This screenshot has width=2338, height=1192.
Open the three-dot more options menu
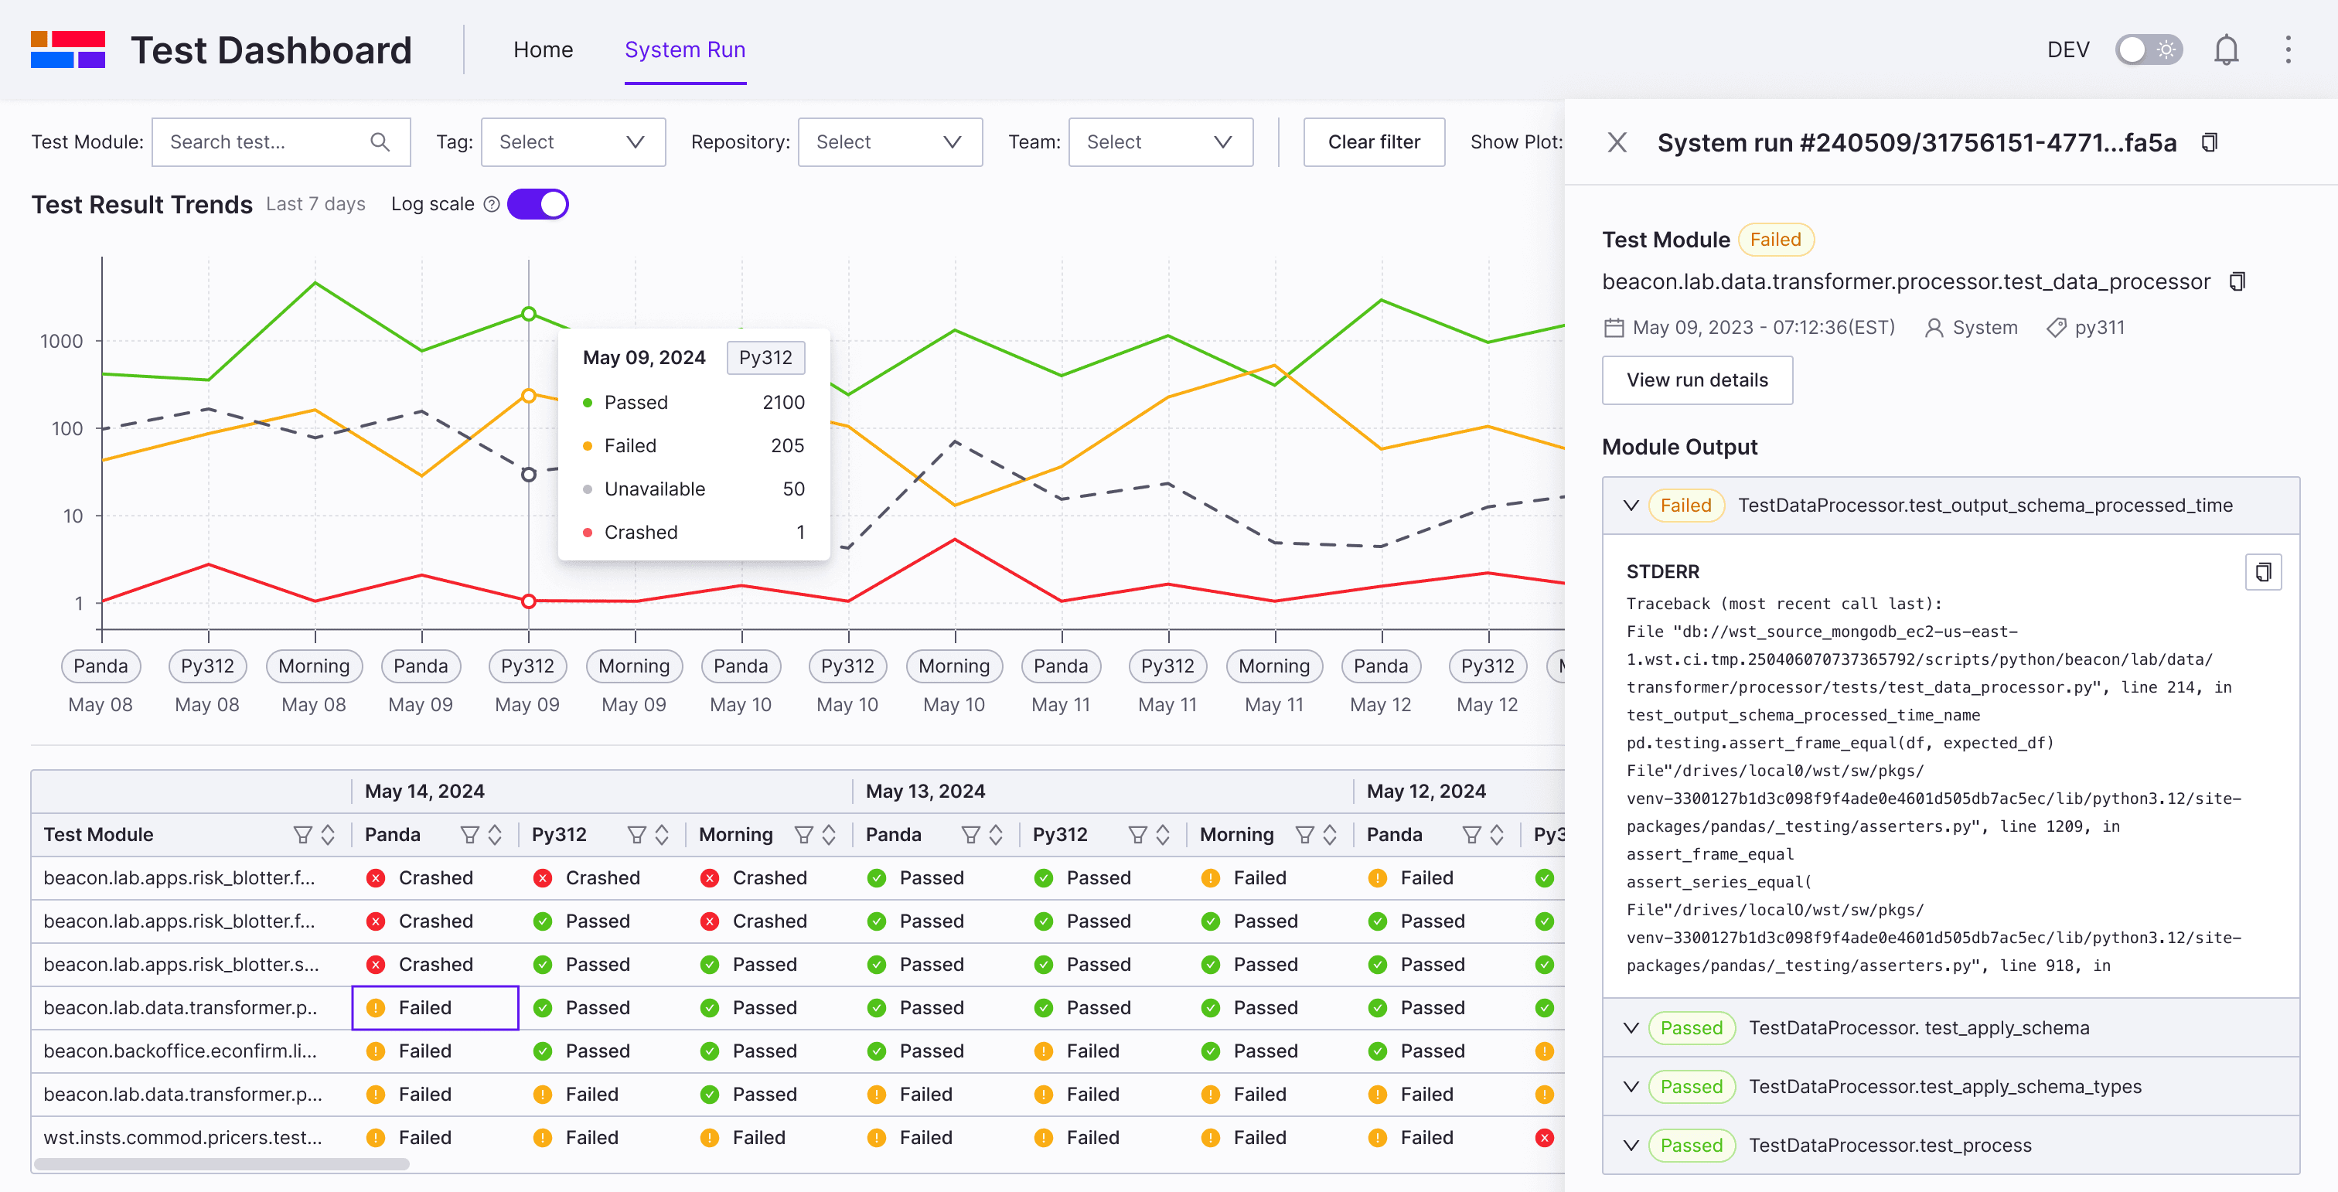[2287, 50]
